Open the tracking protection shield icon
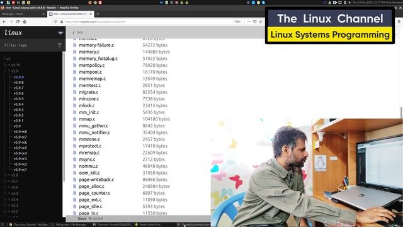The width and height of the screenshot is (403, 227). (55, 22)
